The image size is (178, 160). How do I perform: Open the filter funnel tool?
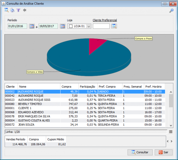pos(18,10)
